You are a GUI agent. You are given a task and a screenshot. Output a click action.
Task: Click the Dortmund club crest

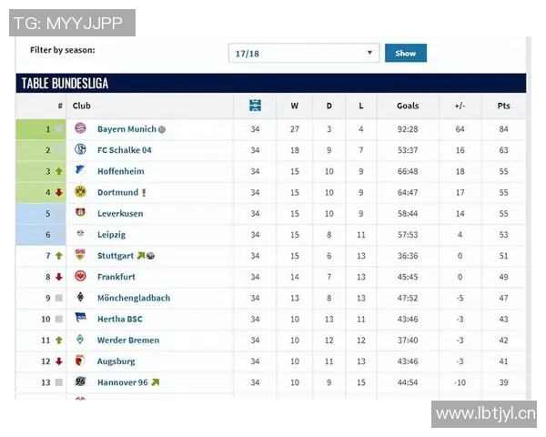pyautogui.click(x=80, y=192)
